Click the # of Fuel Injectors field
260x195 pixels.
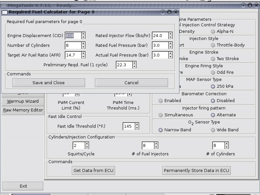coord(148,146)
